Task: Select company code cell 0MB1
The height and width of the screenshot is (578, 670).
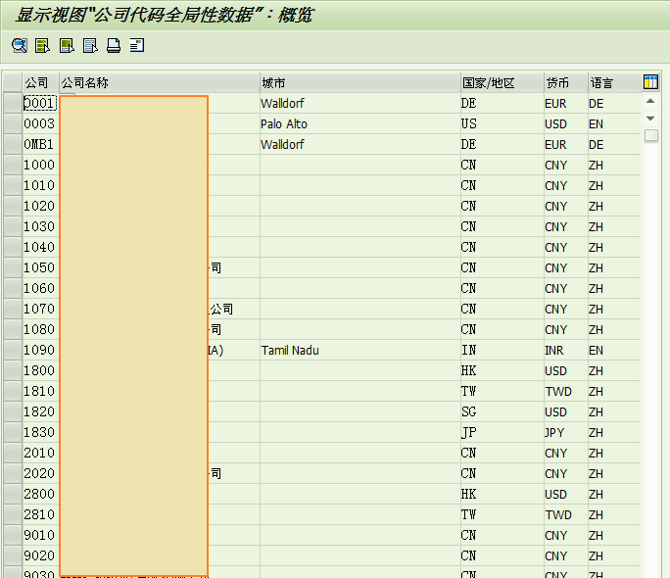Action: coord(40,144)
